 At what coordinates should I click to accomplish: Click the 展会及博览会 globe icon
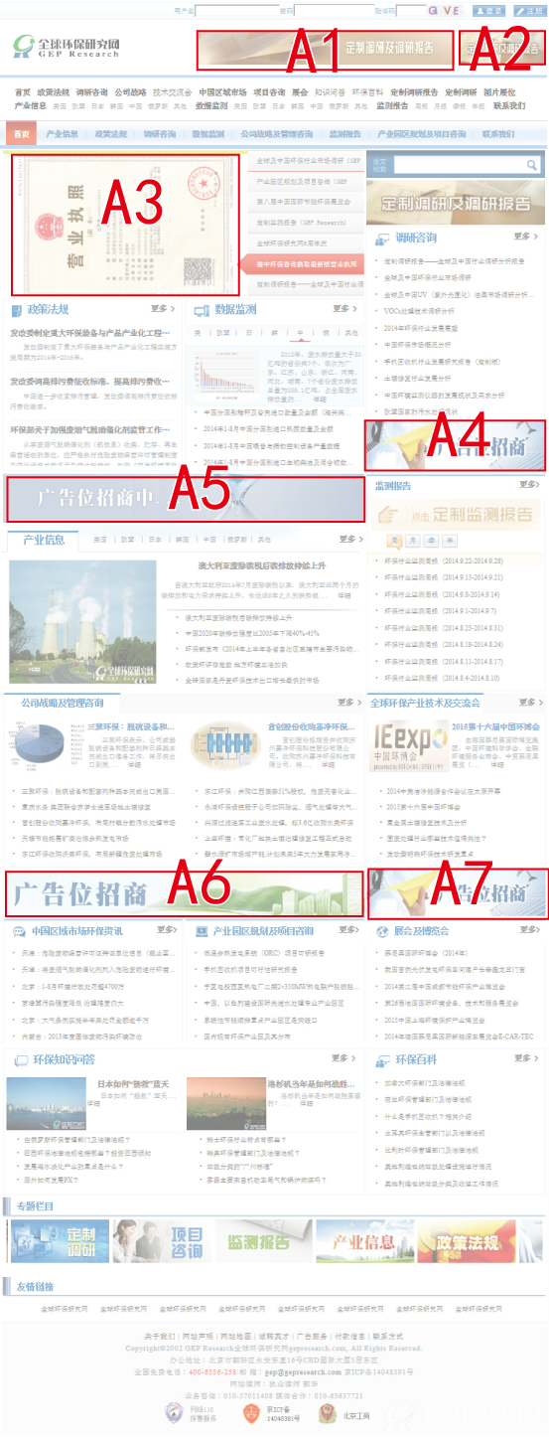click(383, 931)
